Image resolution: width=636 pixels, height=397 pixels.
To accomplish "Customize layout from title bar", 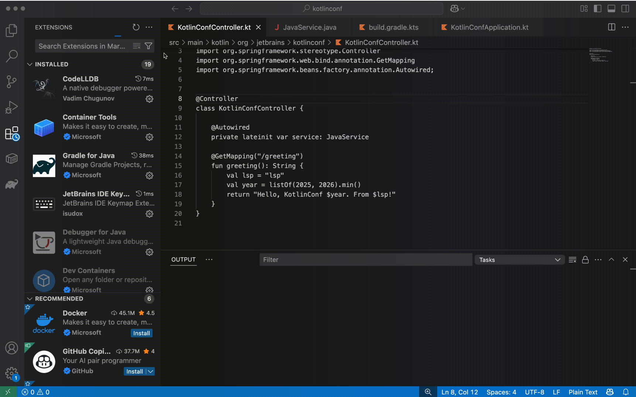I will (584, 9).
